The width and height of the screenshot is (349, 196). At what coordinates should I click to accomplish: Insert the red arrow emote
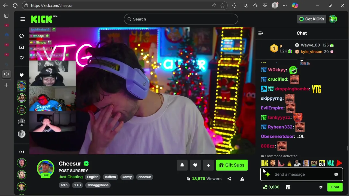click(339, 163)
